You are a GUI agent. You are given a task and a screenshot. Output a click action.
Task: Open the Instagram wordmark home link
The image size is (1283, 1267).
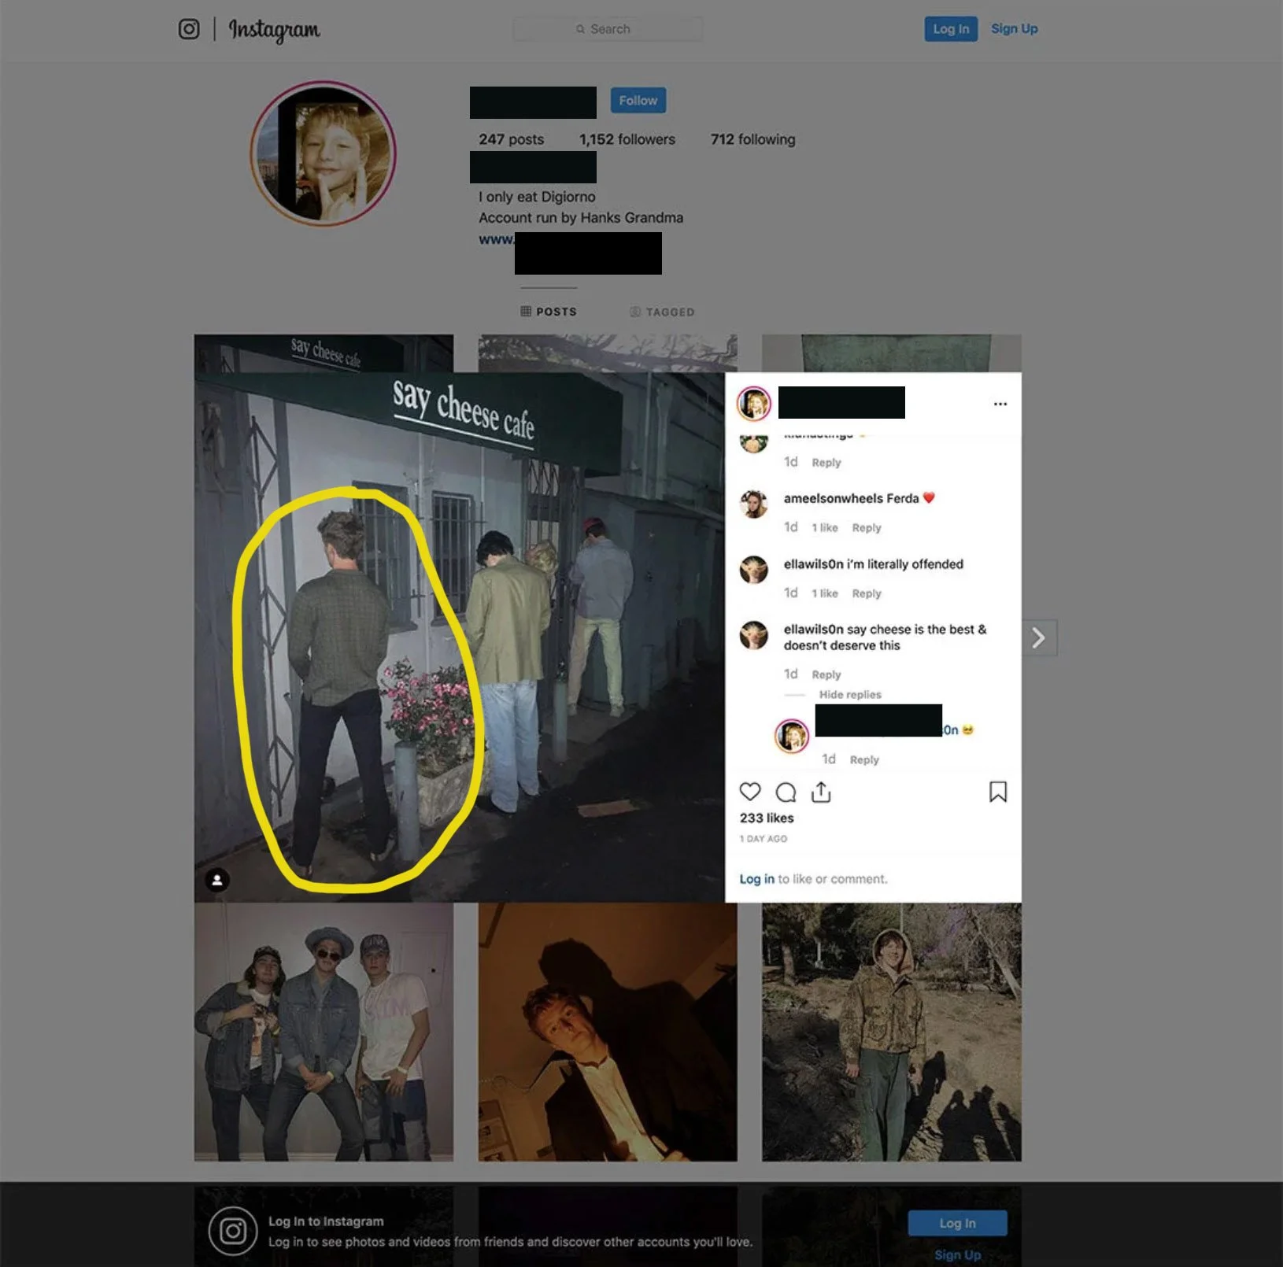coord(274,30)
